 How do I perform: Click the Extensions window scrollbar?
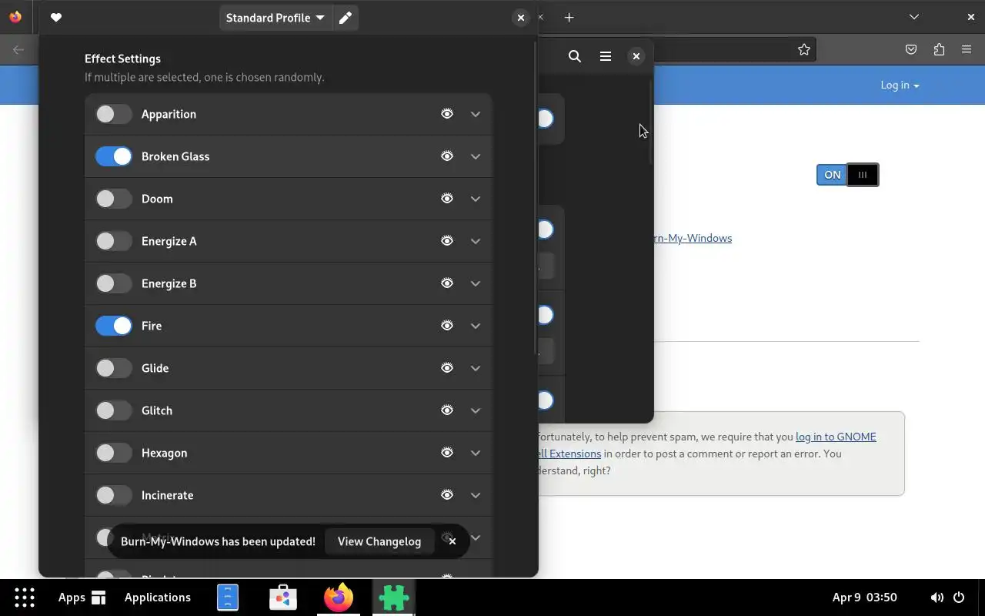[651, 122]
